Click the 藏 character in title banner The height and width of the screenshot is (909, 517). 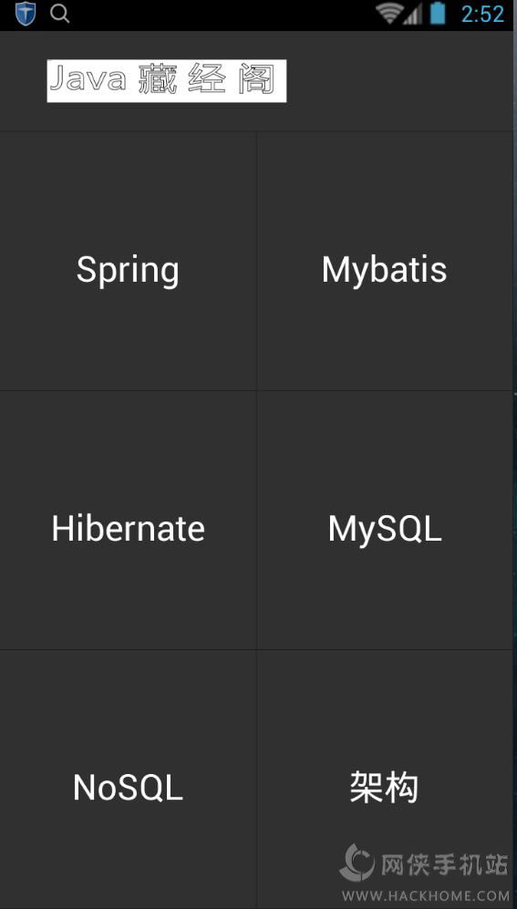(158, 78)
